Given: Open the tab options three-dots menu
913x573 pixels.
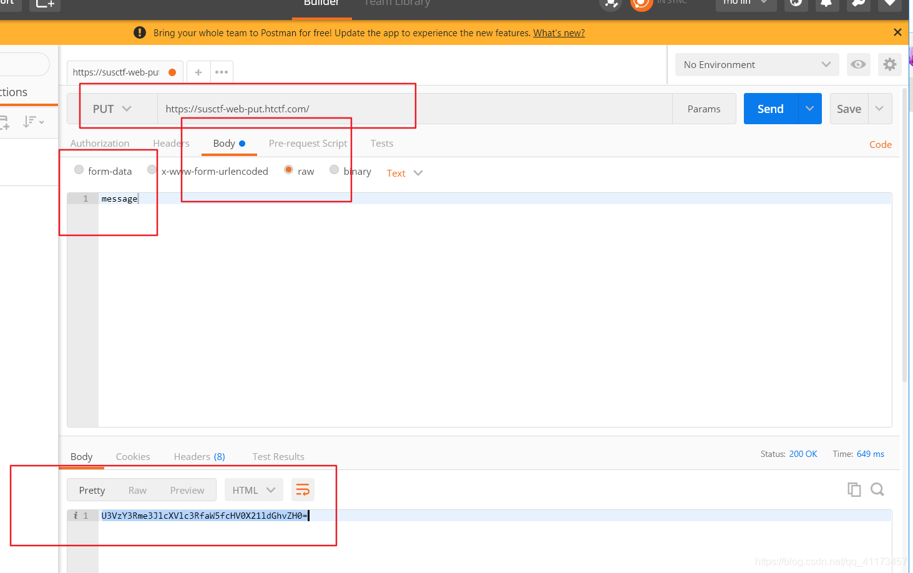Looking at the screenshot, I should [222, 72].
